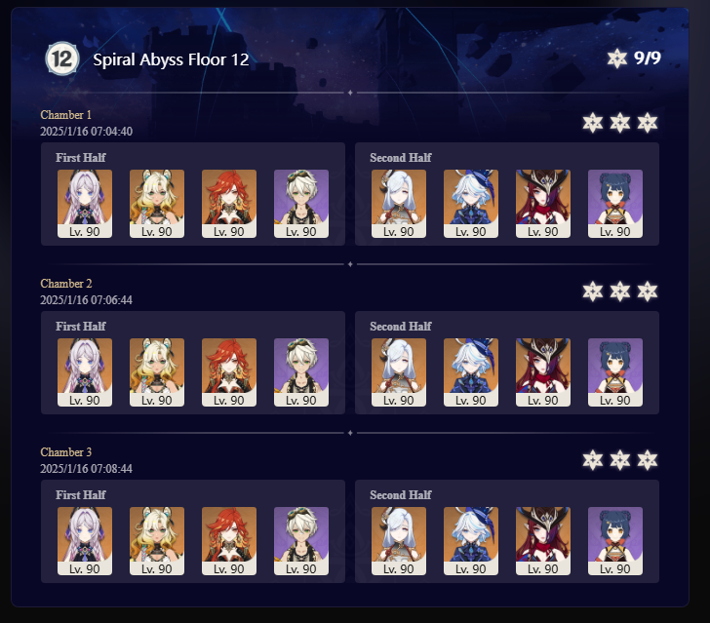Select Chamber 1 first half lavender-haired character portrait
This screenshot has width=710, height=623.
click(x=85, y=204)
